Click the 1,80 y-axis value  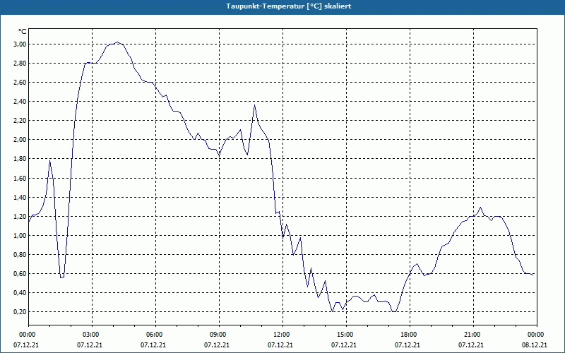(x=20, y=159)
